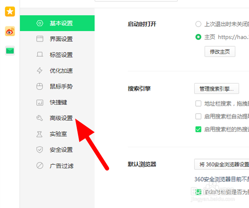Go to 优化加速 section
249x208 pixels.
[57, 71]
